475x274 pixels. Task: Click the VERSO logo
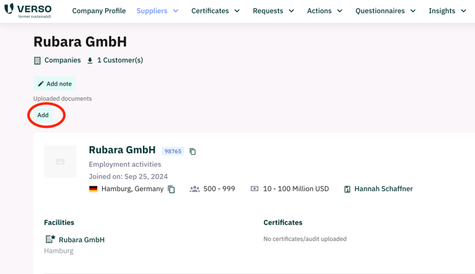(28, 10)
